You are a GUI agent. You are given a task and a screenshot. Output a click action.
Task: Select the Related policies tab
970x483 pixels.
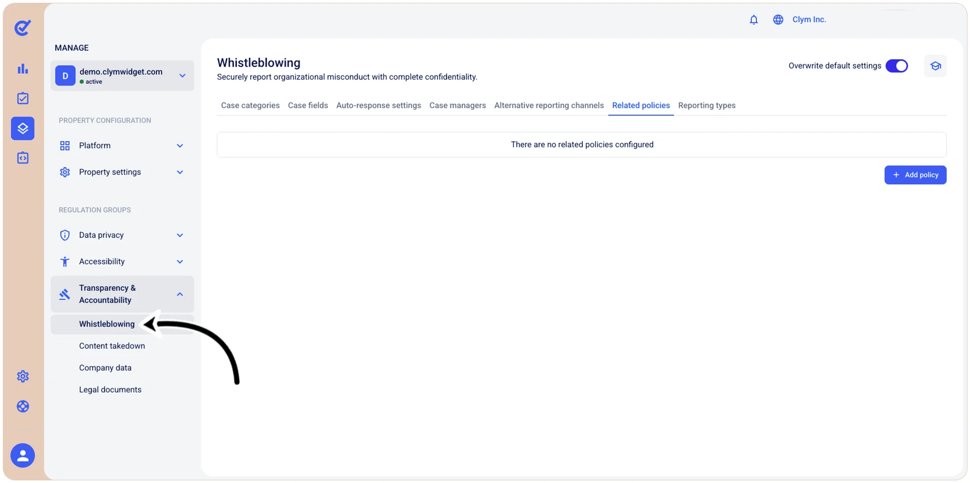(x=641, y=105)
